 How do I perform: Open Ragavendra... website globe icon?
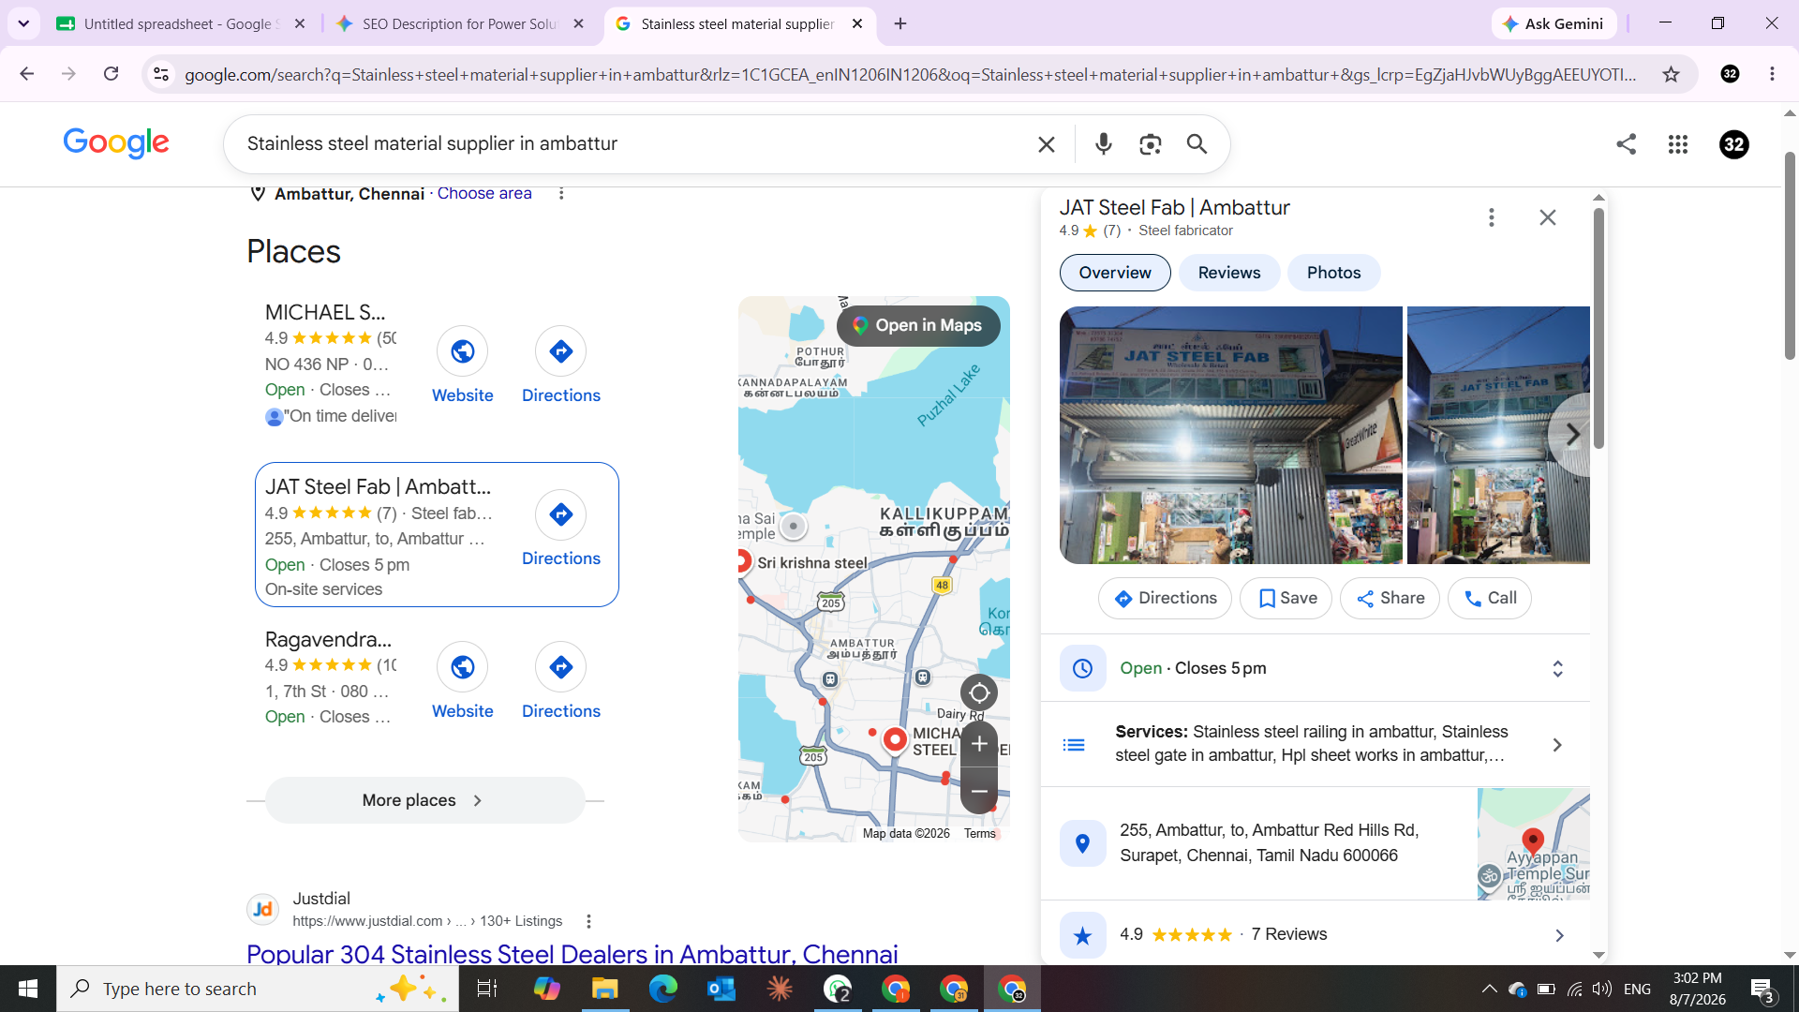pyautogui.click(x=463, y=667)
